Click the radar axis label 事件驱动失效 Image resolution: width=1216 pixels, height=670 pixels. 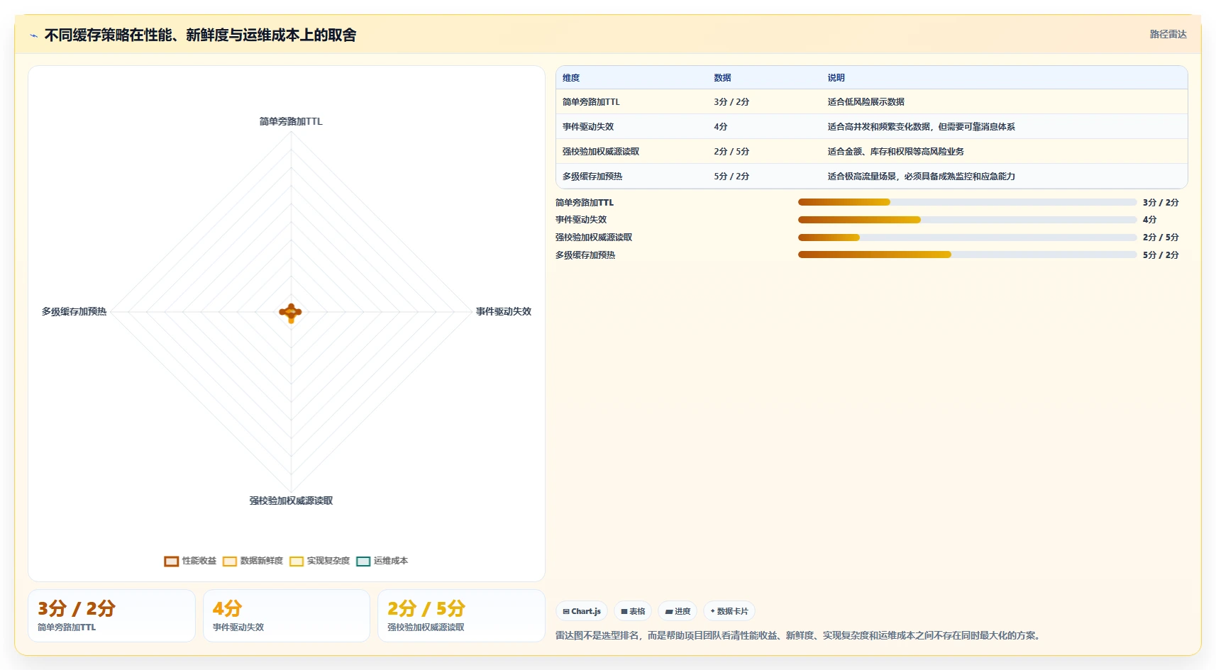click(503, 311)
